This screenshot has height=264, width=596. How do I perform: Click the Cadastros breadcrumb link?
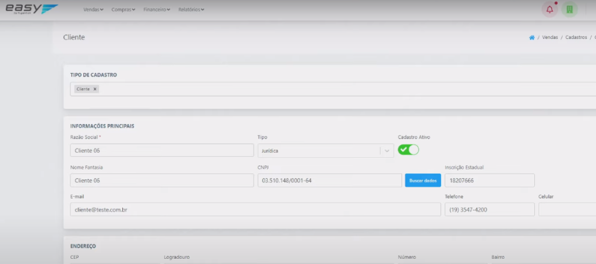(x=576, y=37)
